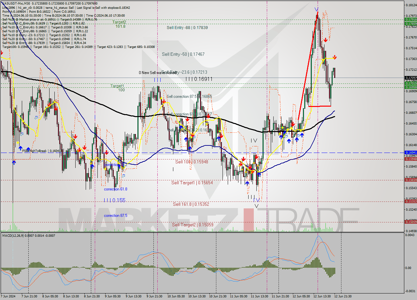Click the red 0.15654 price tag

410,180
